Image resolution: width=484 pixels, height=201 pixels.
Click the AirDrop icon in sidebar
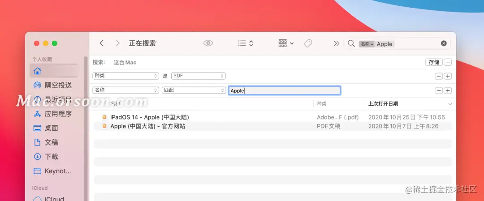(x=37, y=85)
